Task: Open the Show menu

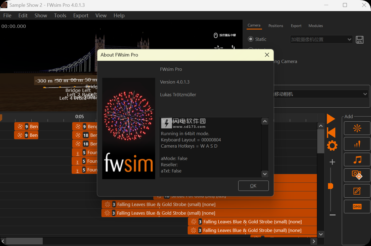Action: point(41,15)
